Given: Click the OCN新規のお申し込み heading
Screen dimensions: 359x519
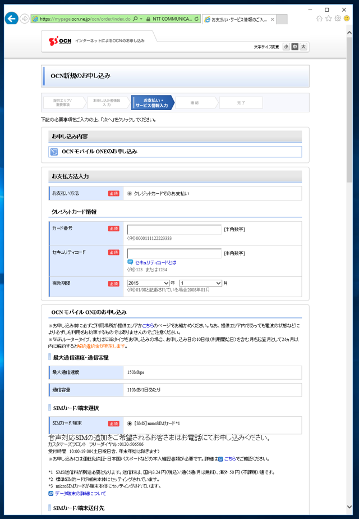Looking at the screenshot, I should (x=80, y=76).
